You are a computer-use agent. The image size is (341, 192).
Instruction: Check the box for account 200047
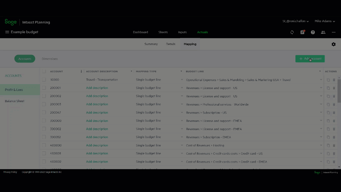click(x=44, y=113)
